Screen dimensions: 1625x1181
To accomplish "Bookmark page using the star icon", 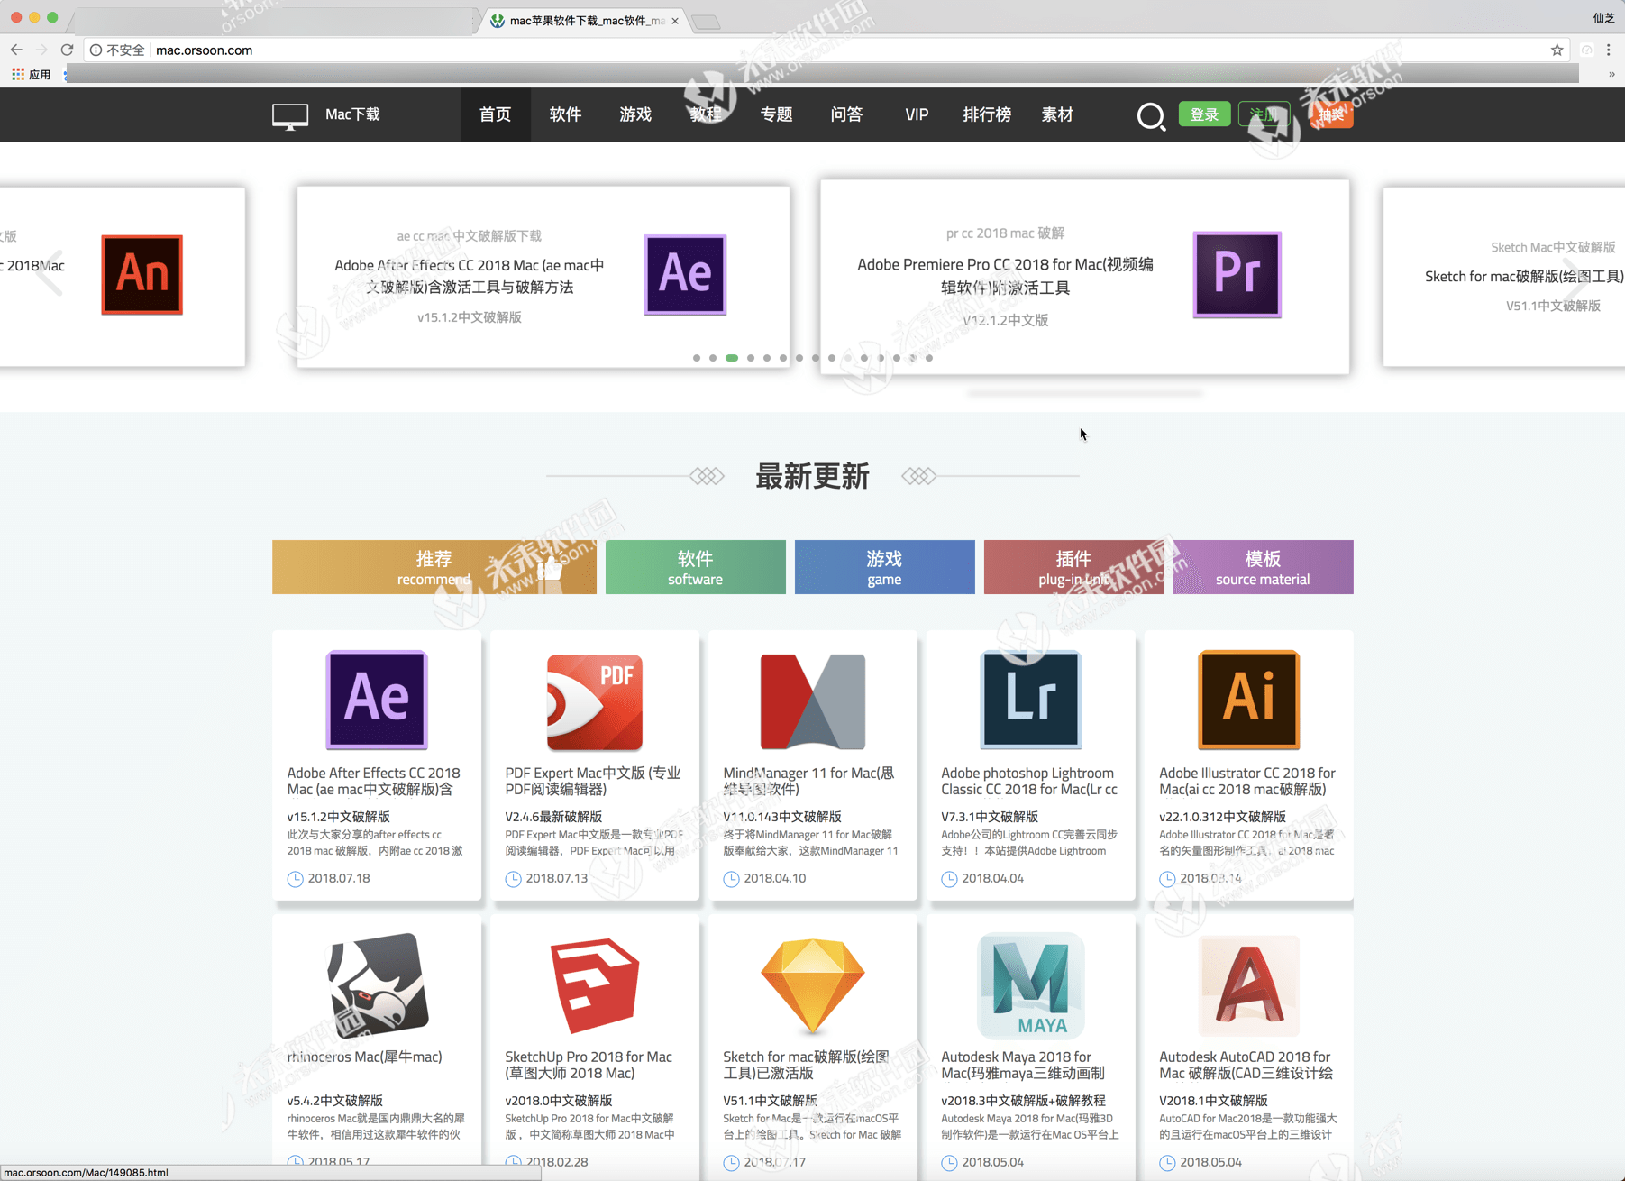I will (1557, 50).
